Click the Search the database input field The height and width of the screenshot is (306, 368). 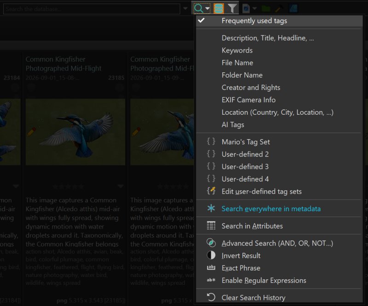point(92,9)
